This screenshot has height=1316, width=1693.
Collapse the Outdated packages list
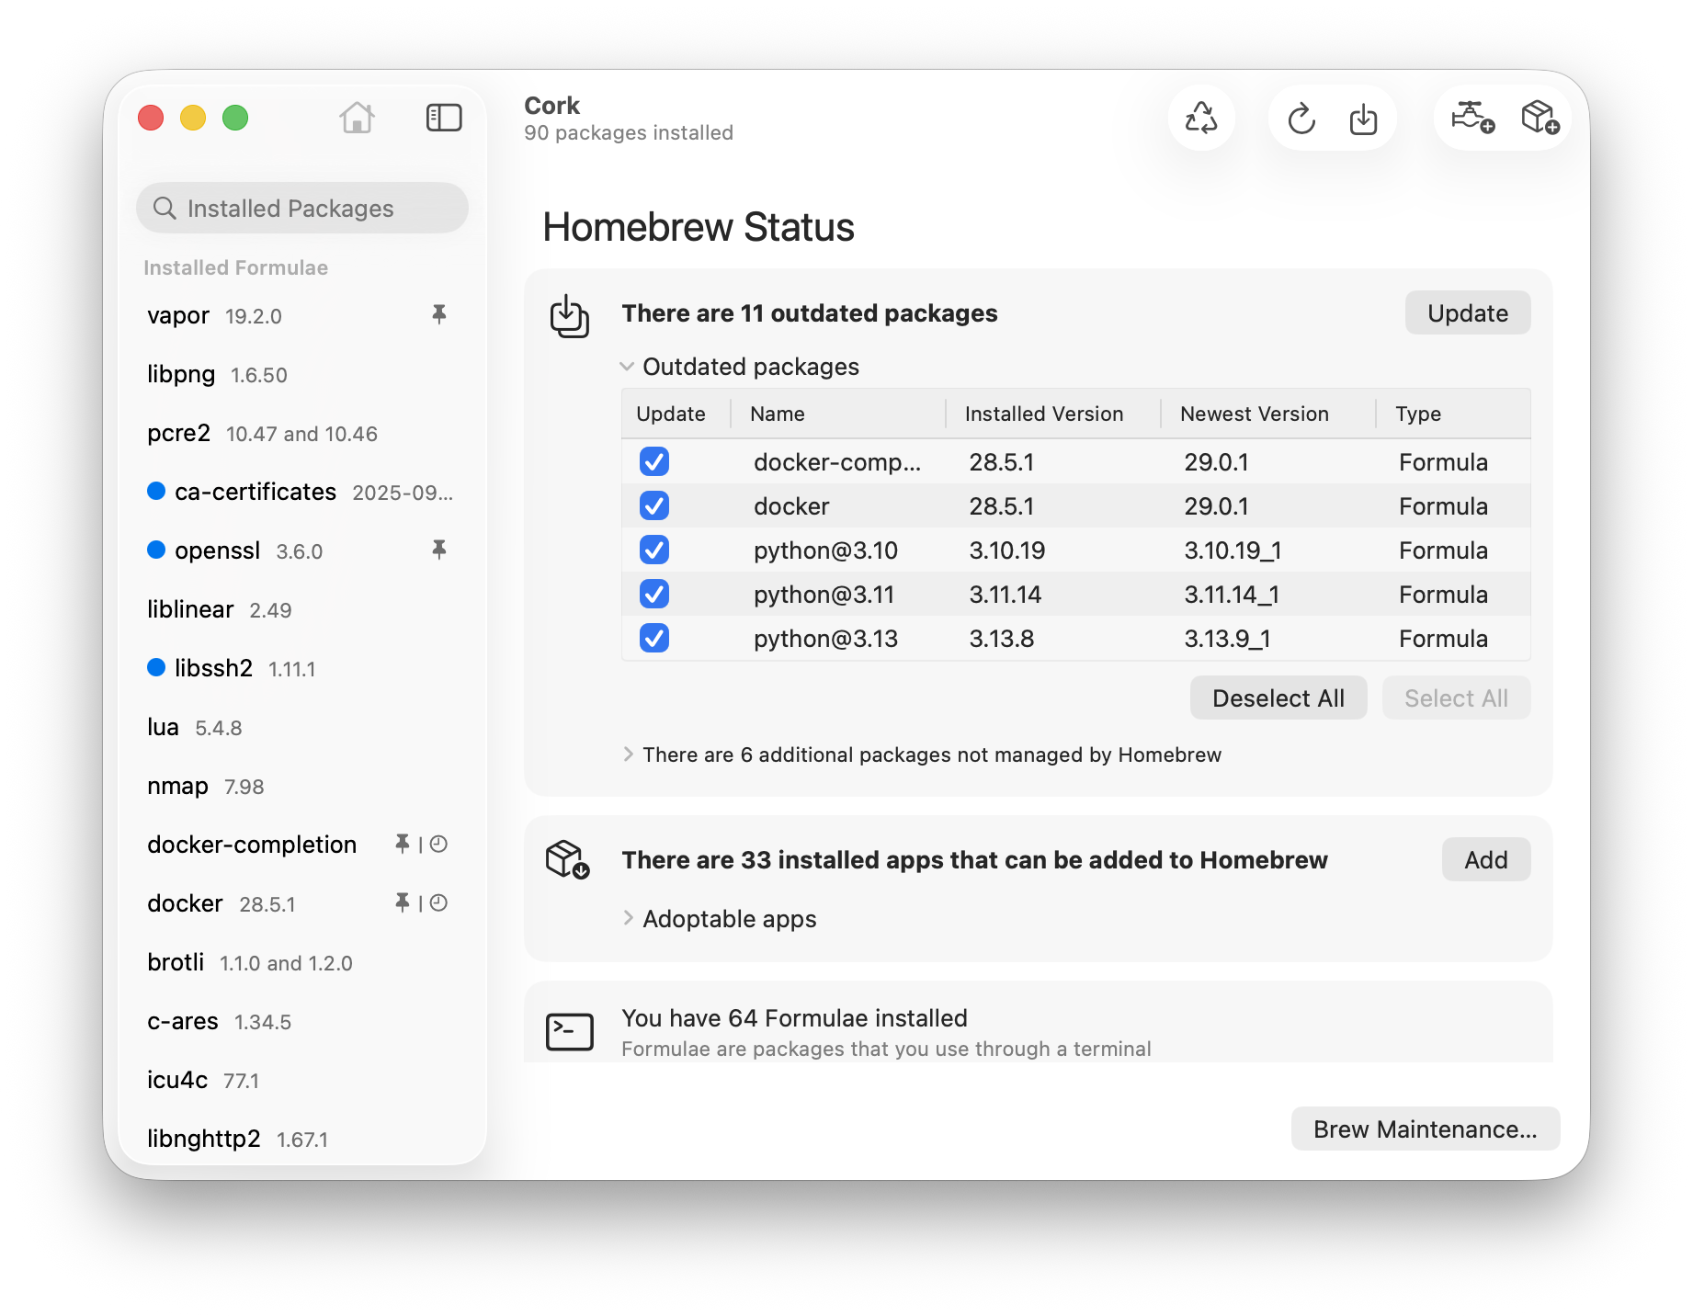pos(628,367)
